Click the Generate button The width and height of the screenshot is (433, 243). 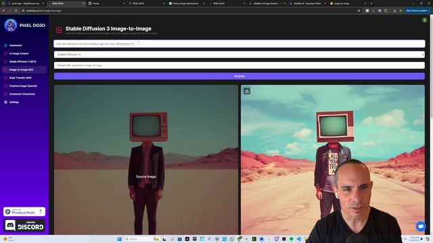(x=239, y=76)
